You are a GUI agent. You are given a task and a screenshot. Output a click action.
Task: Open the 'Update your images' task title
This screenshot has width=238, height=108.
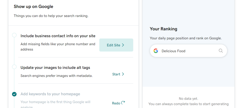[55, 67]
